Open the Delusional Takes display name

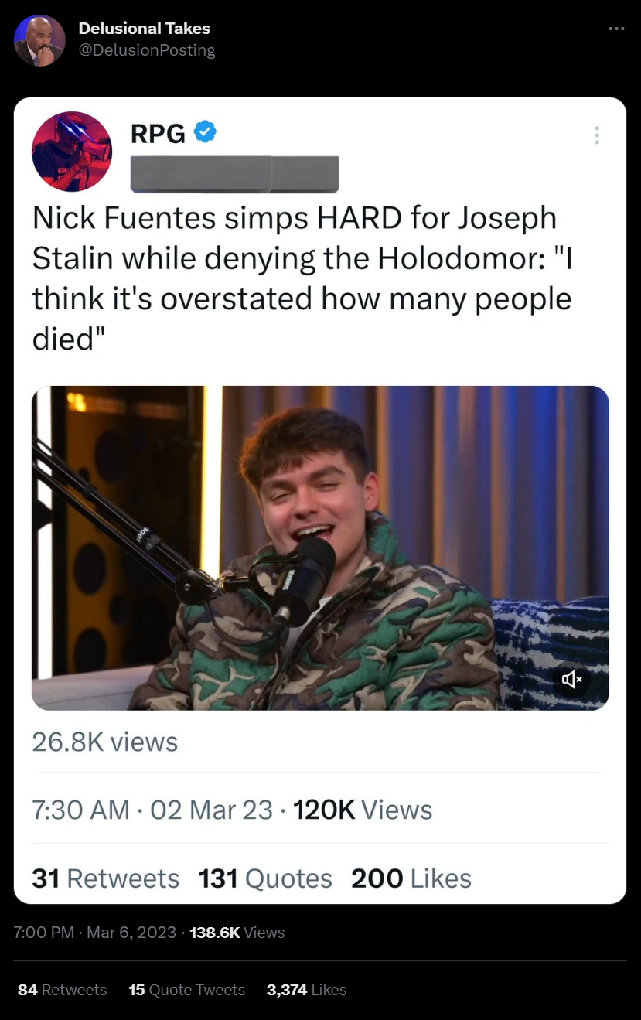[x=145, y=29]
